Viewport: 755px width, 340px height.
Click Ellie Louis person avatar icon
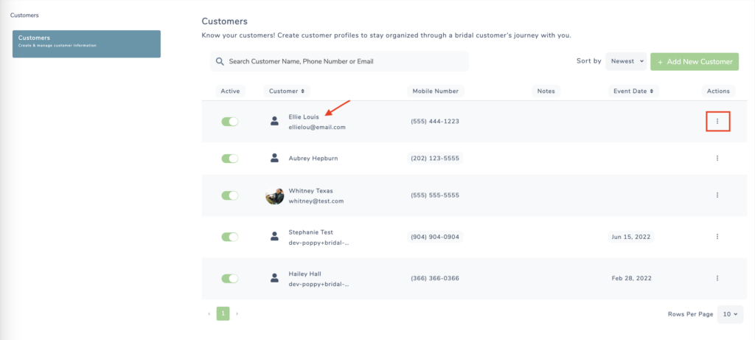click(x=274, y=122)
